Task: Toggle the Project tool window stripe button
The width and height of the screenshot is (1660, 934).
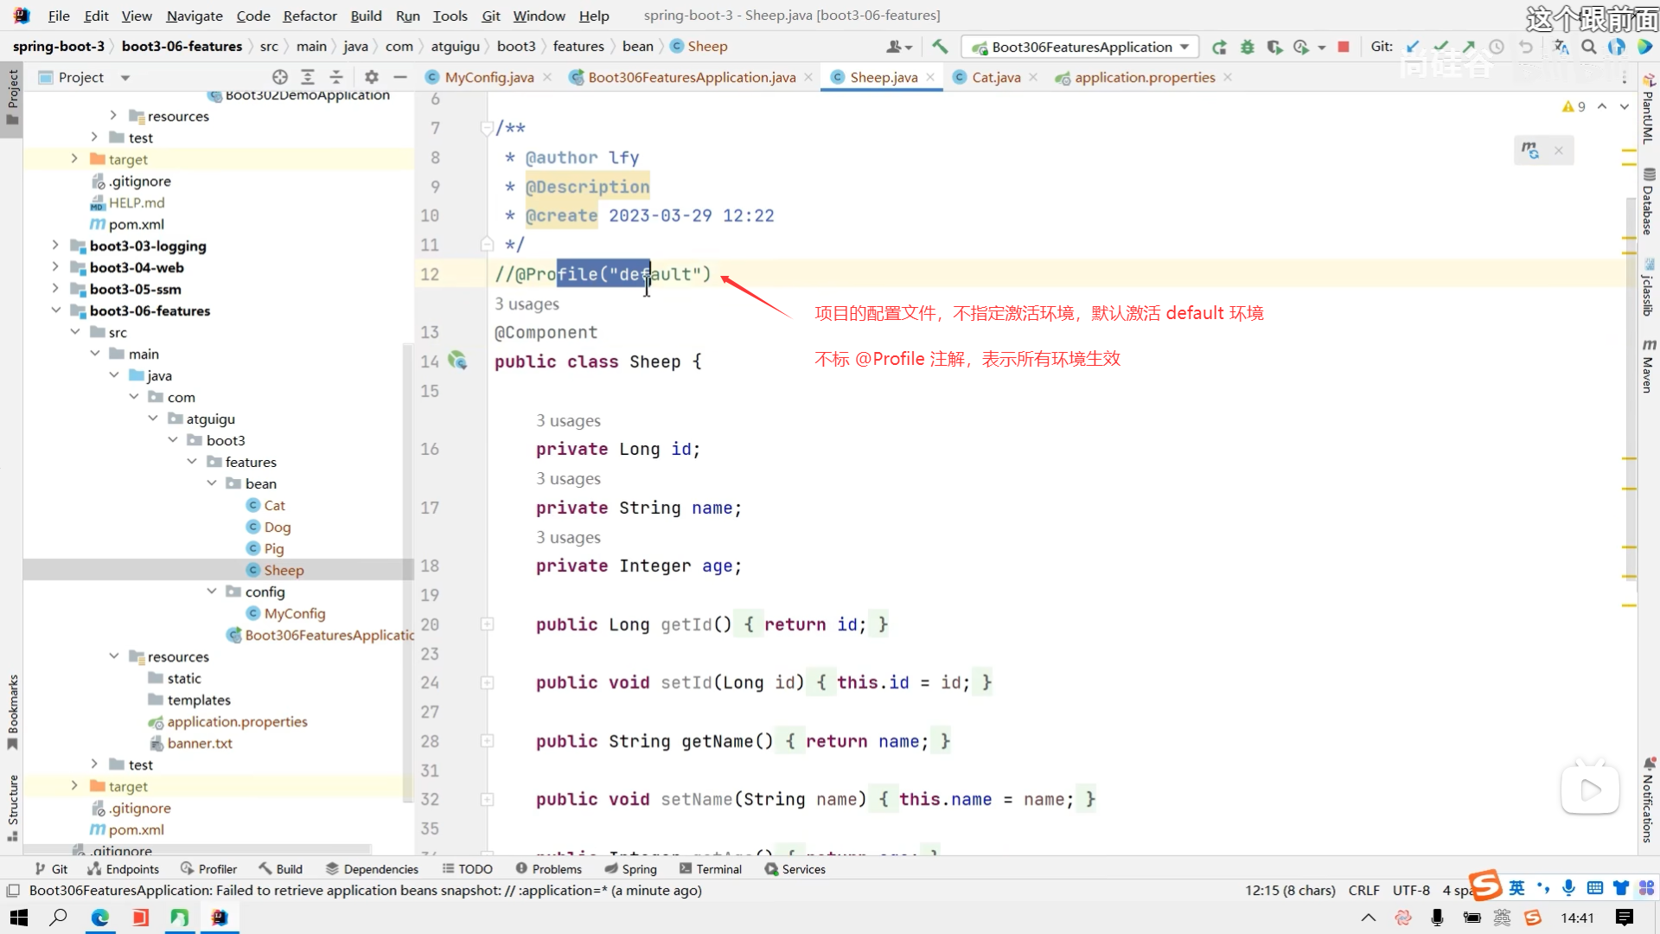Action: (x=12, y=95)
